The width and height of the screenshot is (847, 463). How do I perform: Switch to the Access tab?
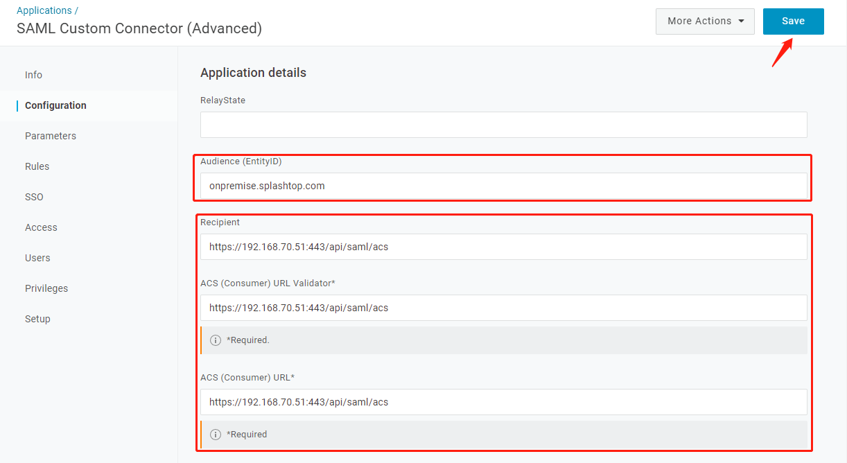[x=41, y=227]
